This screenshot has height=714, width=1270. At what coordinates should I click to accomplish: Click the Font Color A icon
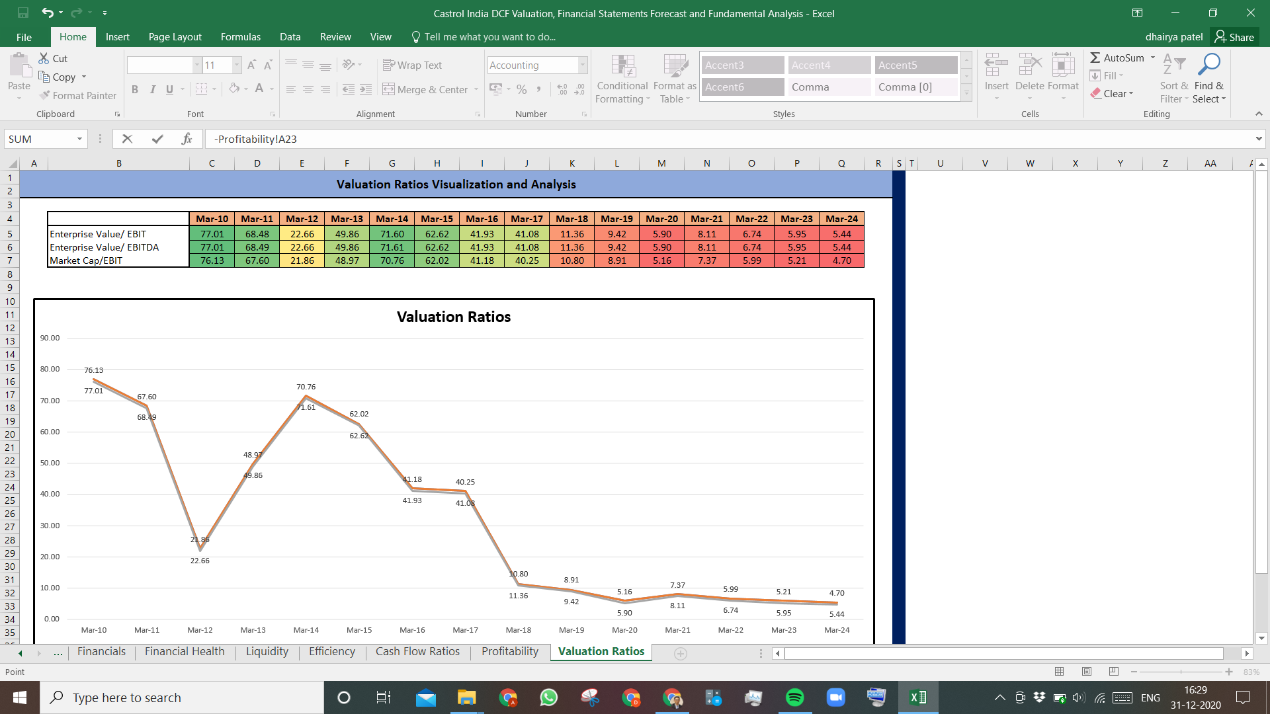click(x=259, y=89)
